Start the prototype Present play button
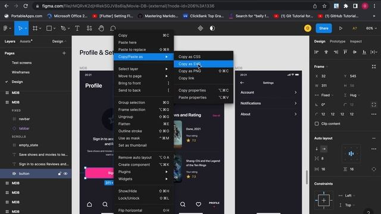 [x=341, y=29]
